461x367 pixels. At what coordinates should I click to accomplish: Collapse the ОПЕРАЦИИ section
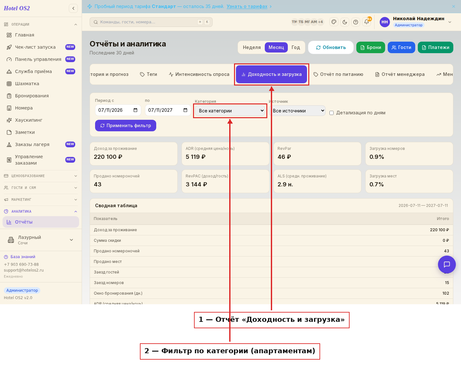pos(41,24)
